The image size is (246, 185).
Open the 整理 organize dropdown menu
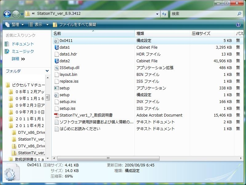point(15,25)
